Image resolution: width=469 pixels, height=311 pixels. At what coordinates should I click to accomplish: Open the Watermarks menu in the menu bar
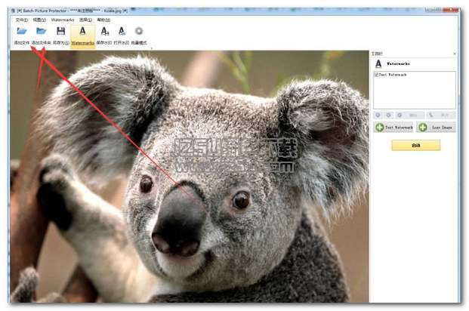click(63, 20)
